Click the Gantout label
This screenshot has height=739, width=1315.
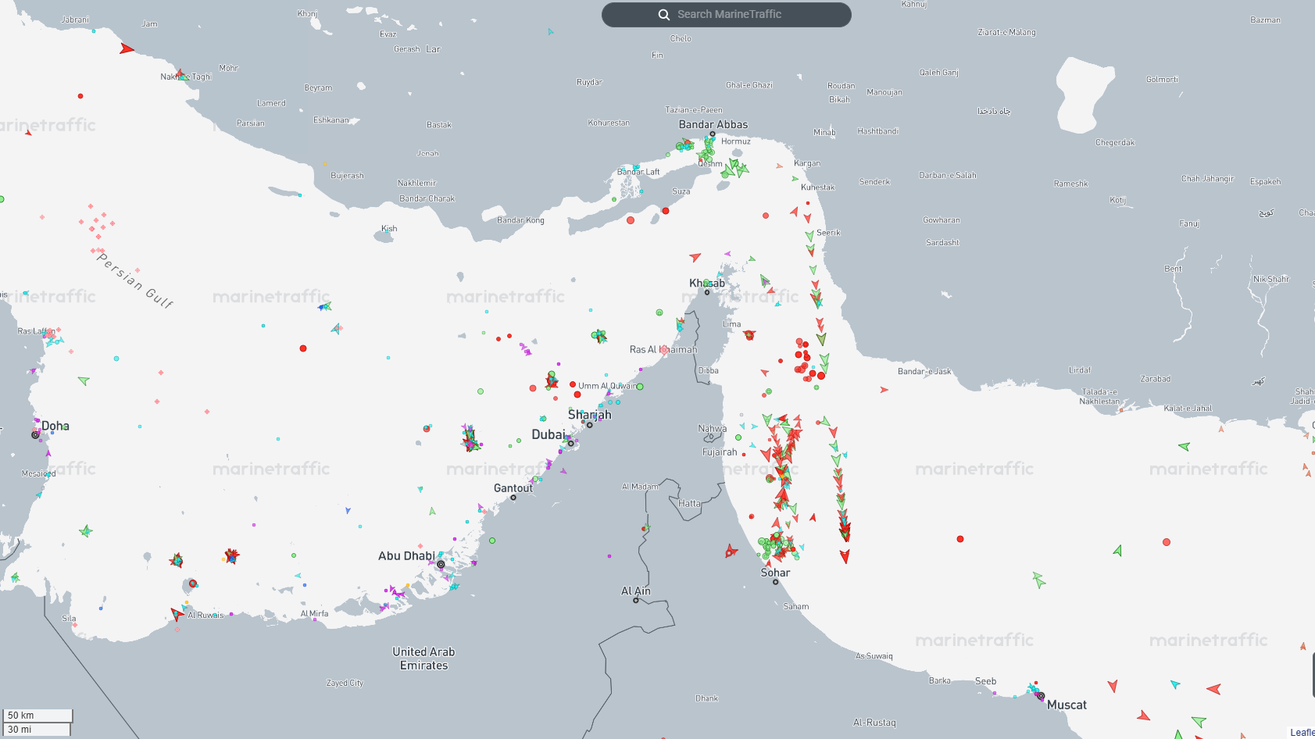click(513, 488)
